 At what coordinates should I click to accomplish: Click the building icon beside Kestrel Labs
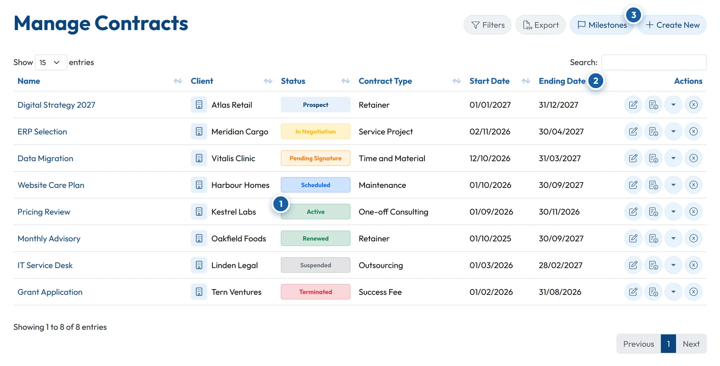[199, 212]
